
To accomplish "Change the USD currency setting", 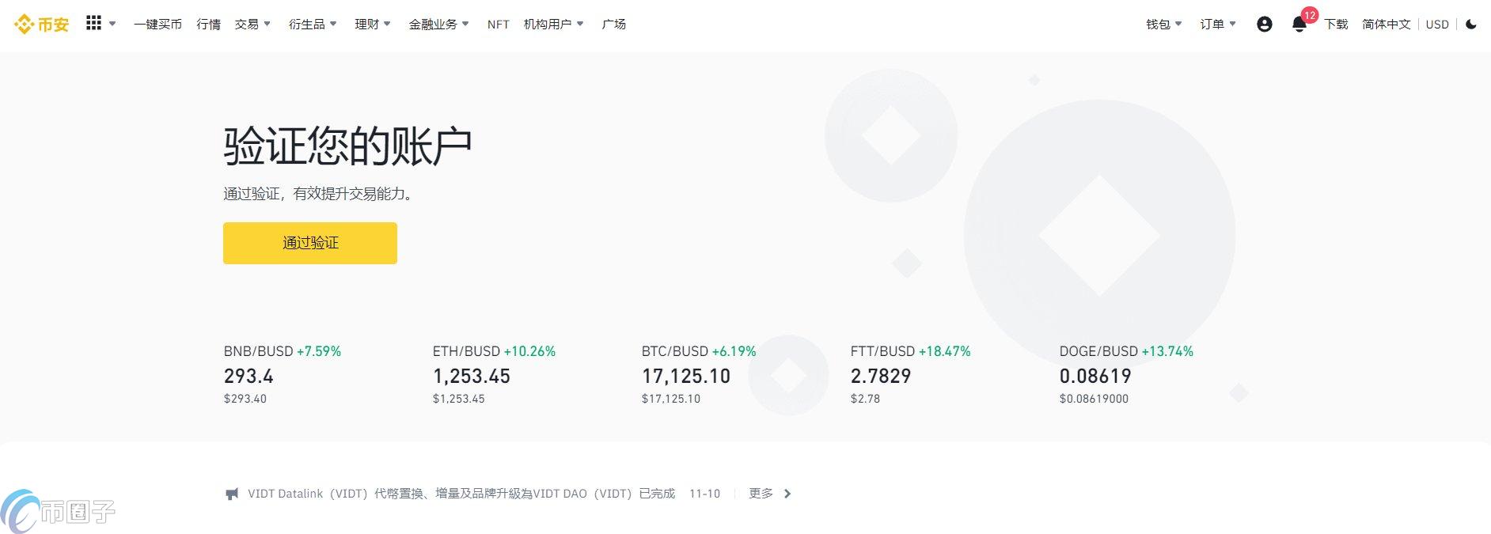I will coord(1437,25).
